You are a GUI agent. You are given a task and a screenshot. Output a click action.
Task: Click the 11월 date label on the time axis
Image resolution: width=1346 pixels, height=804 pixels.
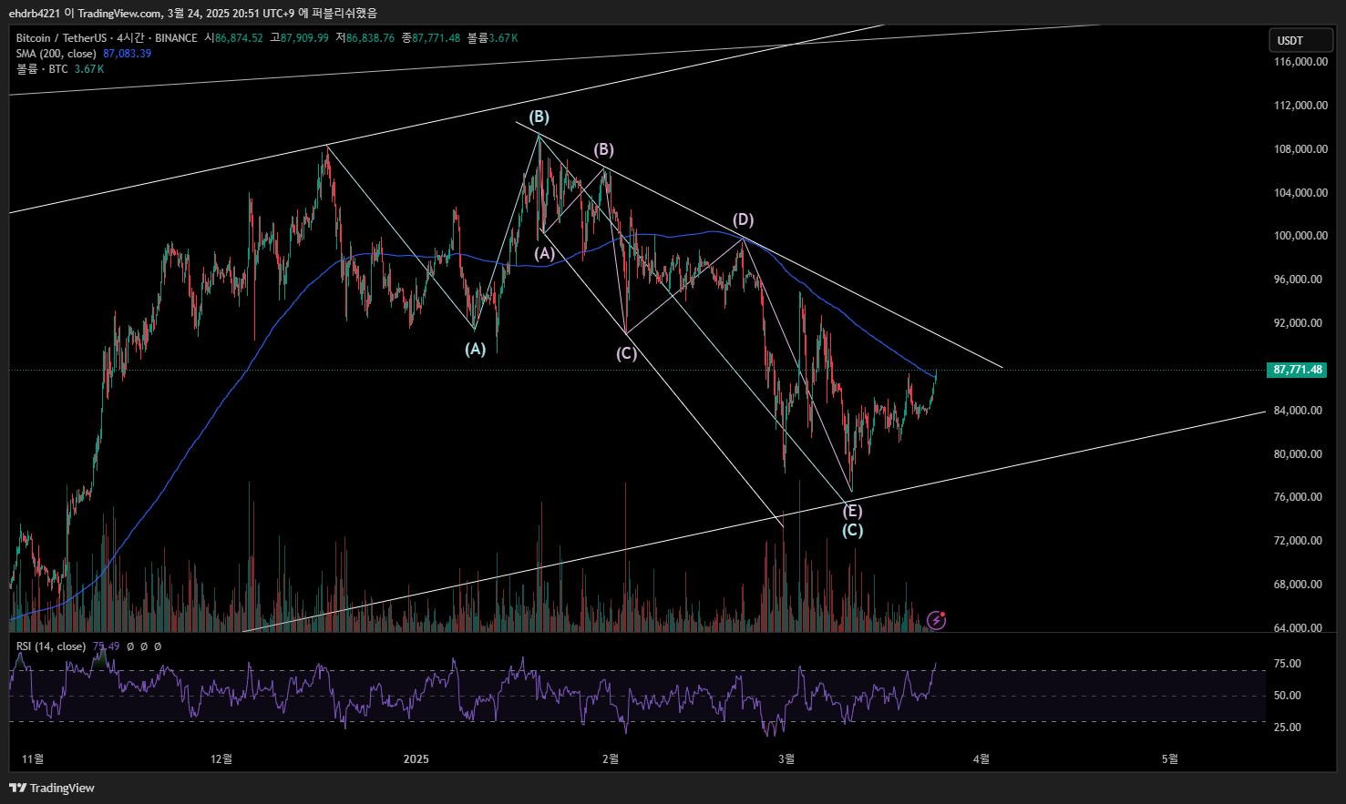click(x=33, y=759)
